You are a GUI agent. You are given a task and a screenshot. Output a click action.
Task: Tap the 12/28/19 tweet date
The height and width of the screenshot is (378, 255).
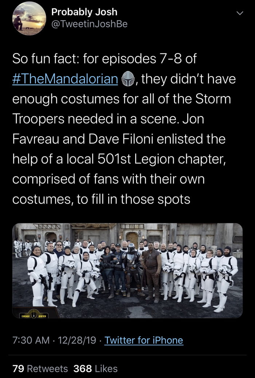click(x=76, y=340)
